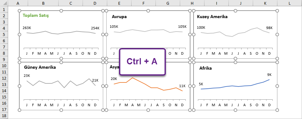Select row 18 header
The height and width of the screenshot is (119, 302).
coord(4,116)
